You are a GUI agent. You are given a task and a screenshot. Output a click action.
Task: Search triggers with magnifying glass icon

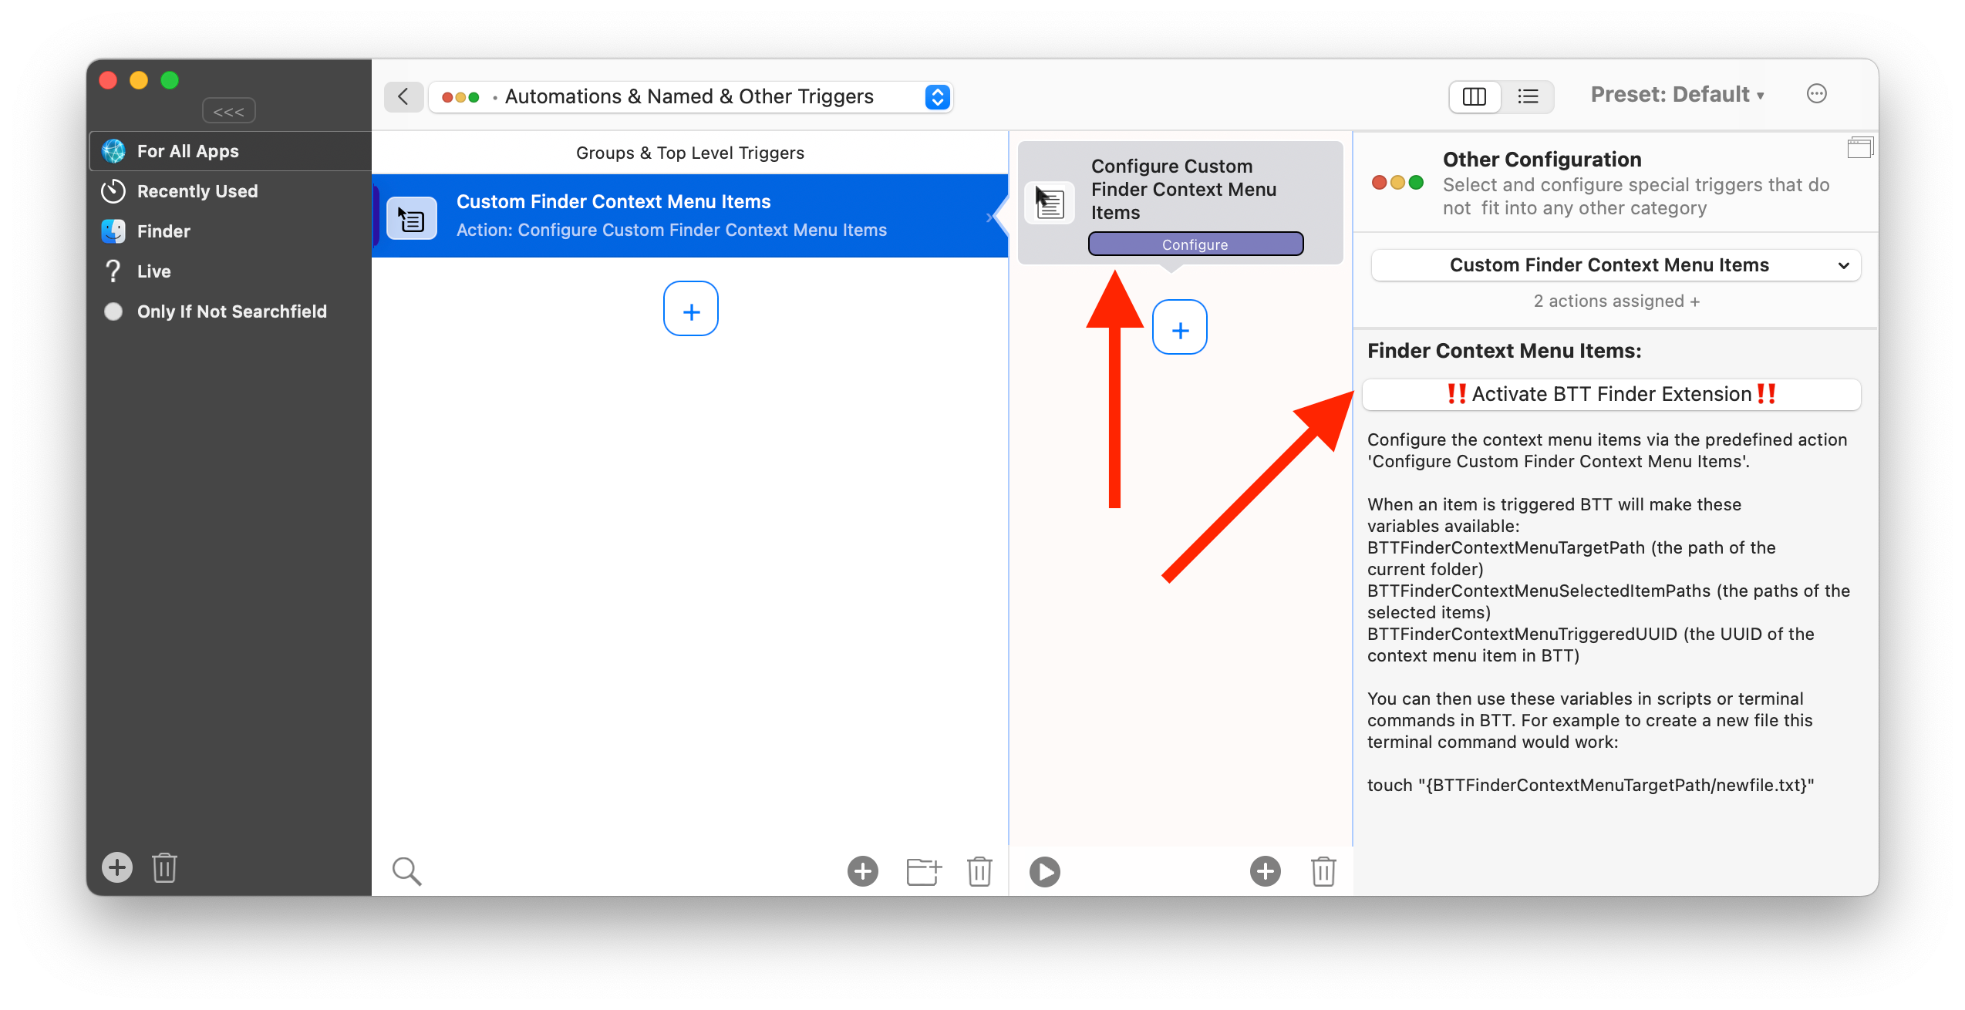tap(406, 872)
